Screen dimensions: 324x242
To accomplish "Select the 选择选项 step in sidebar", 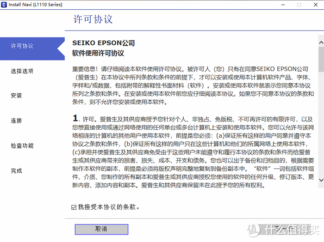I will tap(22, 71).
